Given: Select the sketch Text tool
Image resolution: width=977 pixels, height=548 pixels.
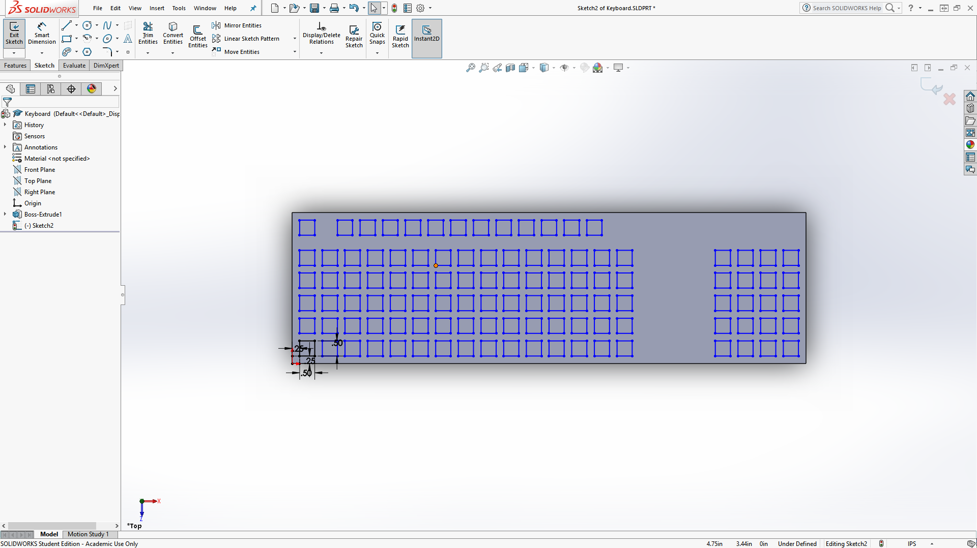Looking at the screenshot, I should [128, 39].
